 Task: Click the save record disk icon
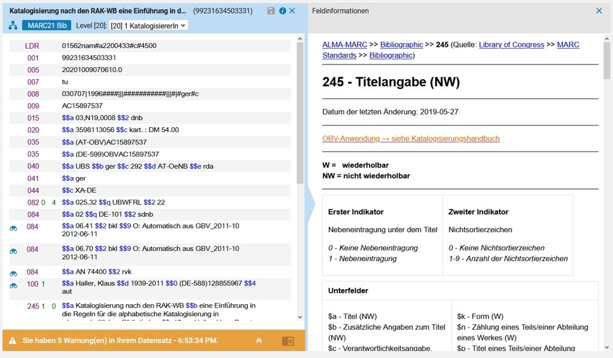(271, 11)
